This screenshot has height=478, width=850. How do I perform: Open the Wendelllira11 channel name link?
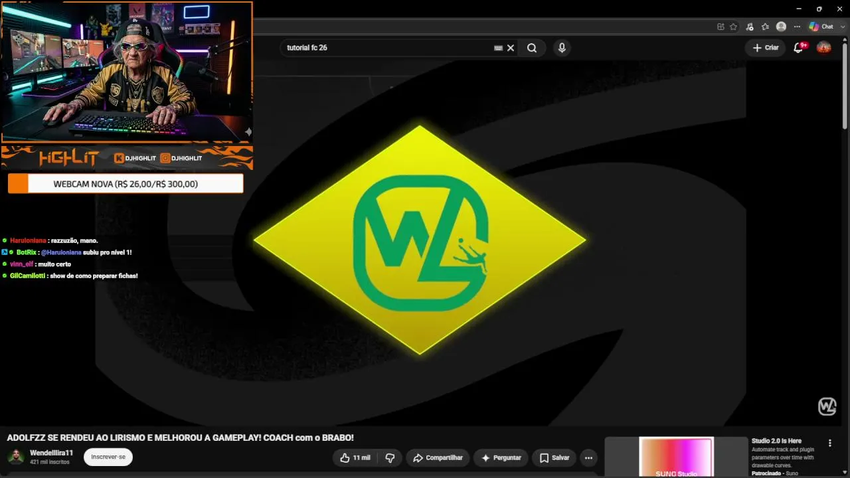click(x=52, y=453)
